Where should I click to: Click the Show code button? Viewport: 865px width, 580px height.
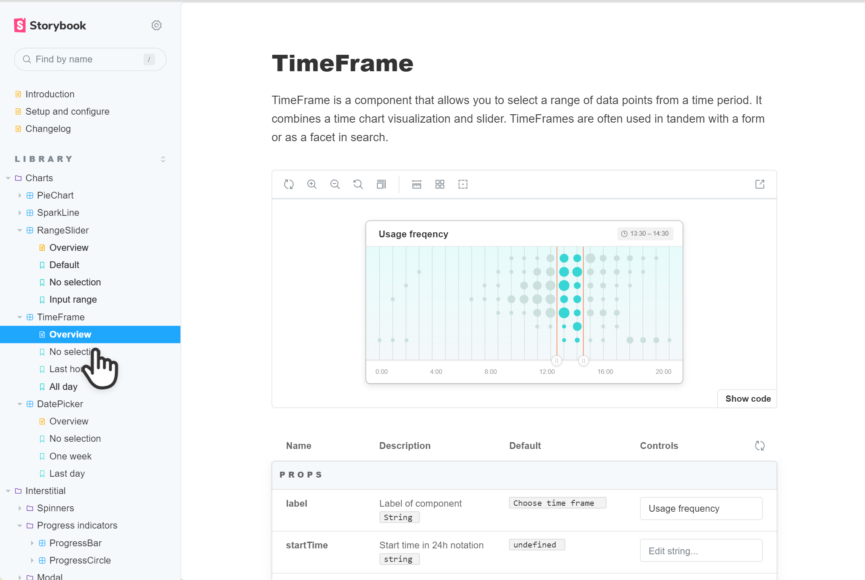(x=747, y=398)
